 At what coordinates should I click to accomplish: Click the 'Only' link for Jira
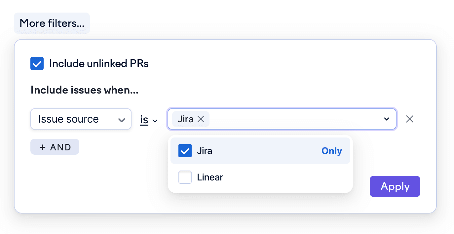pyautogui.click(x=332, y=151)
